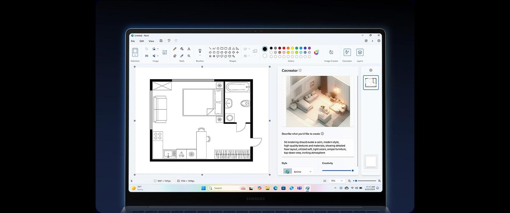Viewport: 510px width, 213px height.
Task: Open the weather widget showing 78°F
Action: (x=137, y=188)
